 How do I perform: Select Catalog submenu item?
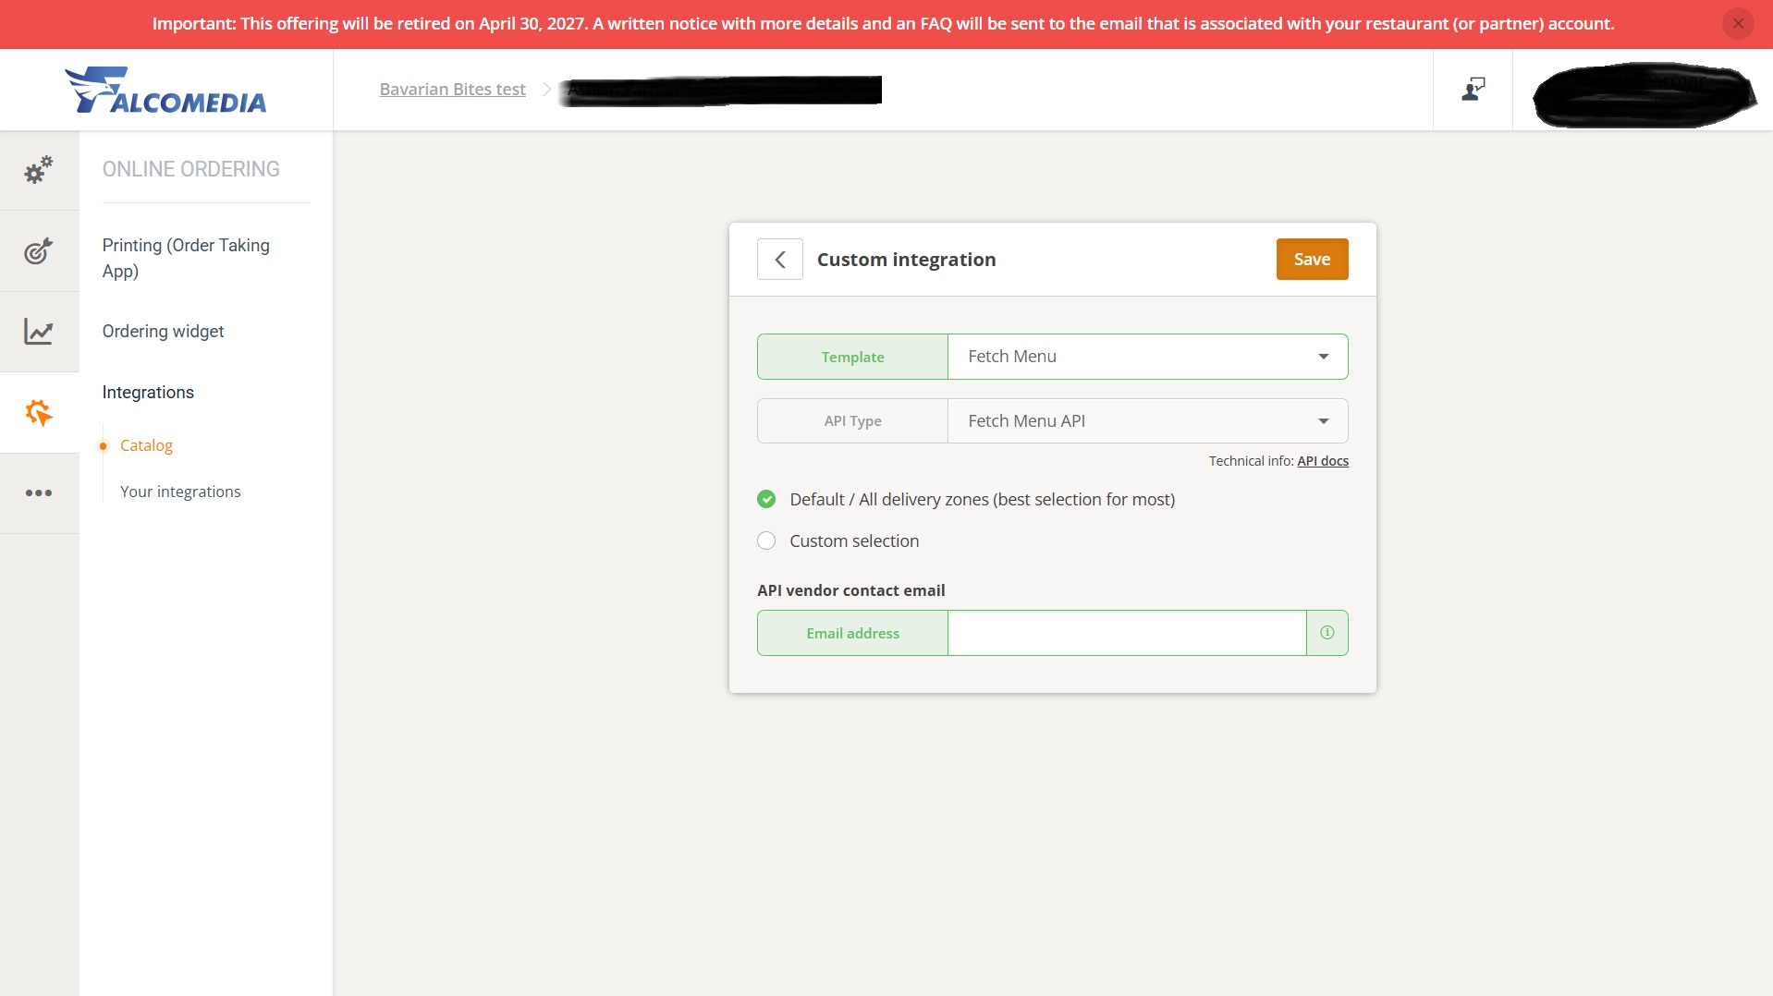pos(146,445)
